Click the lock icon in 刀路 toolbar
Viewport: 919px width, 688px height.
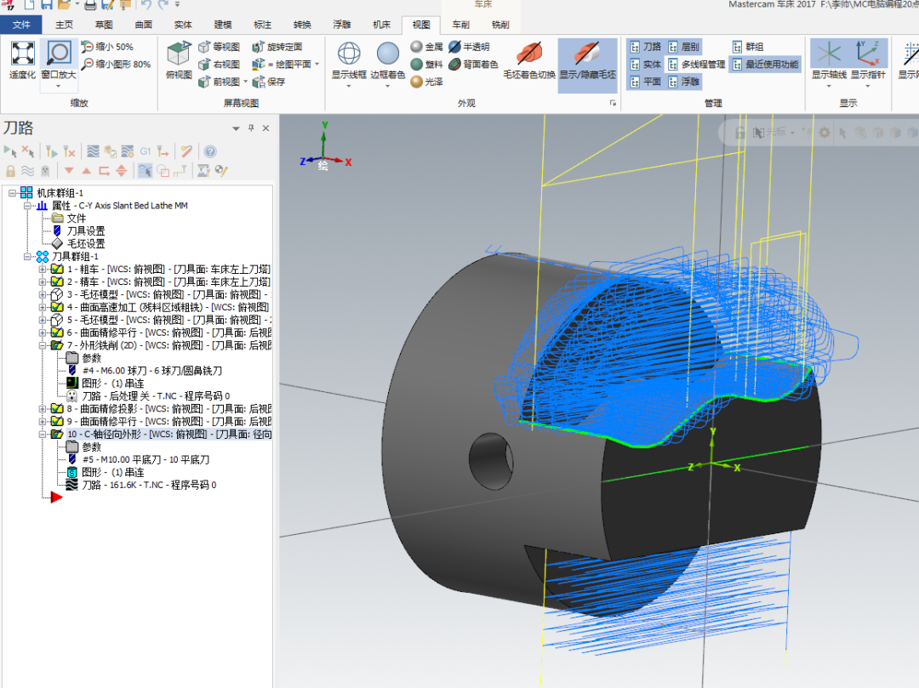coord(10,170)
